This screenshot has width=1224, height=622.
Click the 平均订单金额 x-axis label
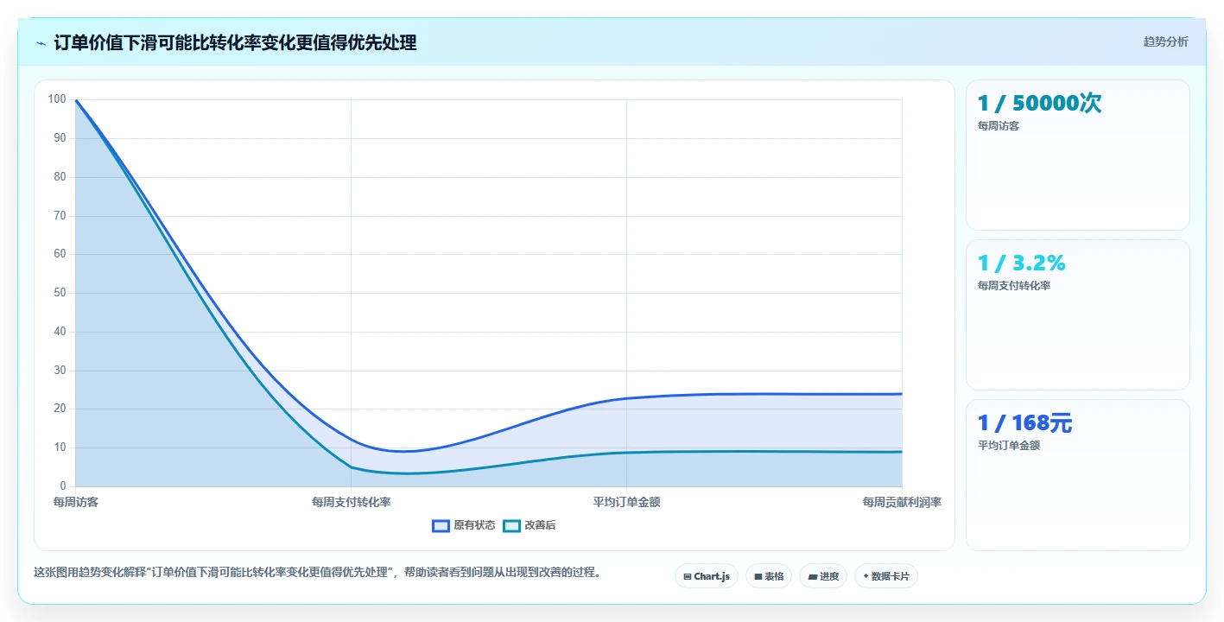coord(626,502)
